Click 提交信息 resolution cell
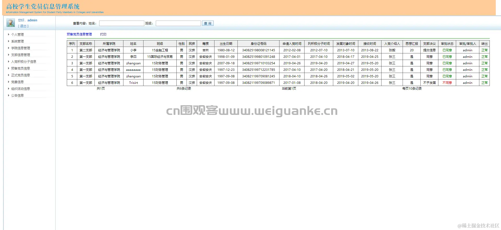The height and width of the screenshot is (230, 501). [430, 50]
